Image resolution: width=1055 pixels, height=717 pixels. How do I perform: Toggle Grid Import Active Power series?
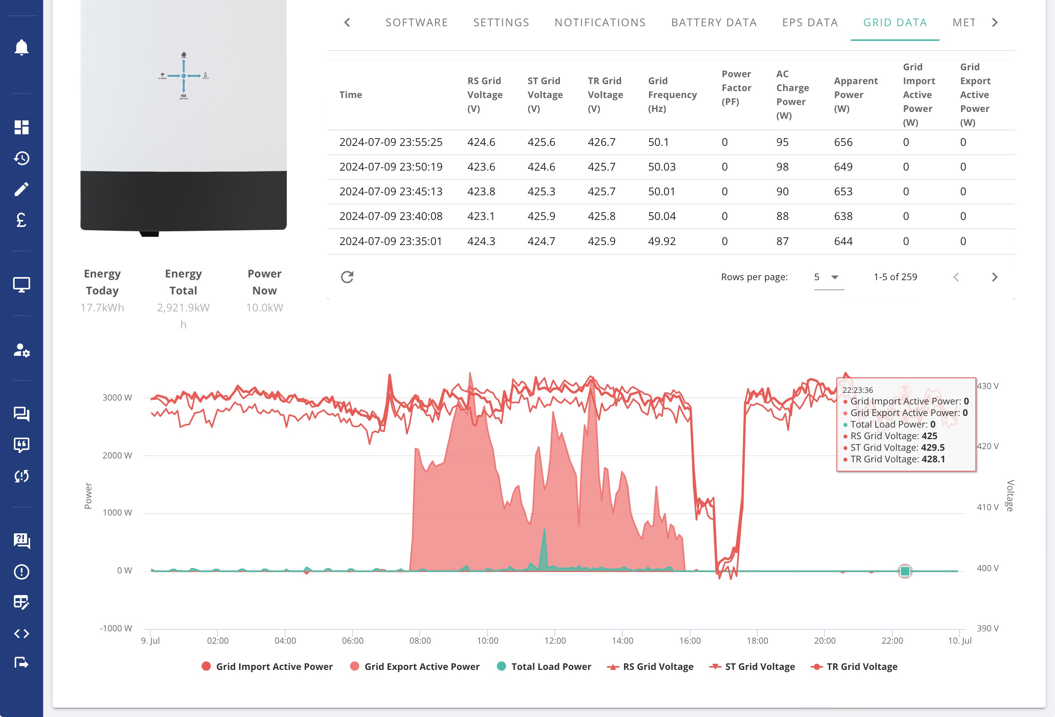(267, 667)
